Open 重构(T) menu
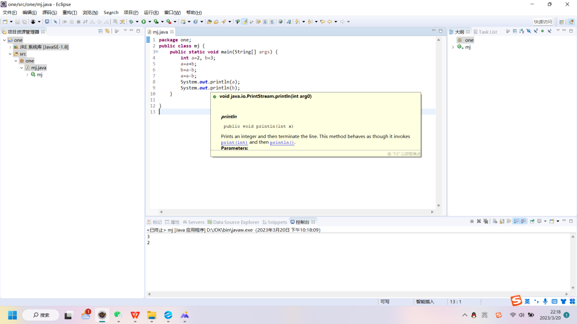Screen dimensions: 577x324 point(70,12)
